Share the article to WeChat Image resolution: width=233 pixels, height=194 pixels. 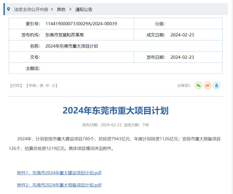click(198, 85)
